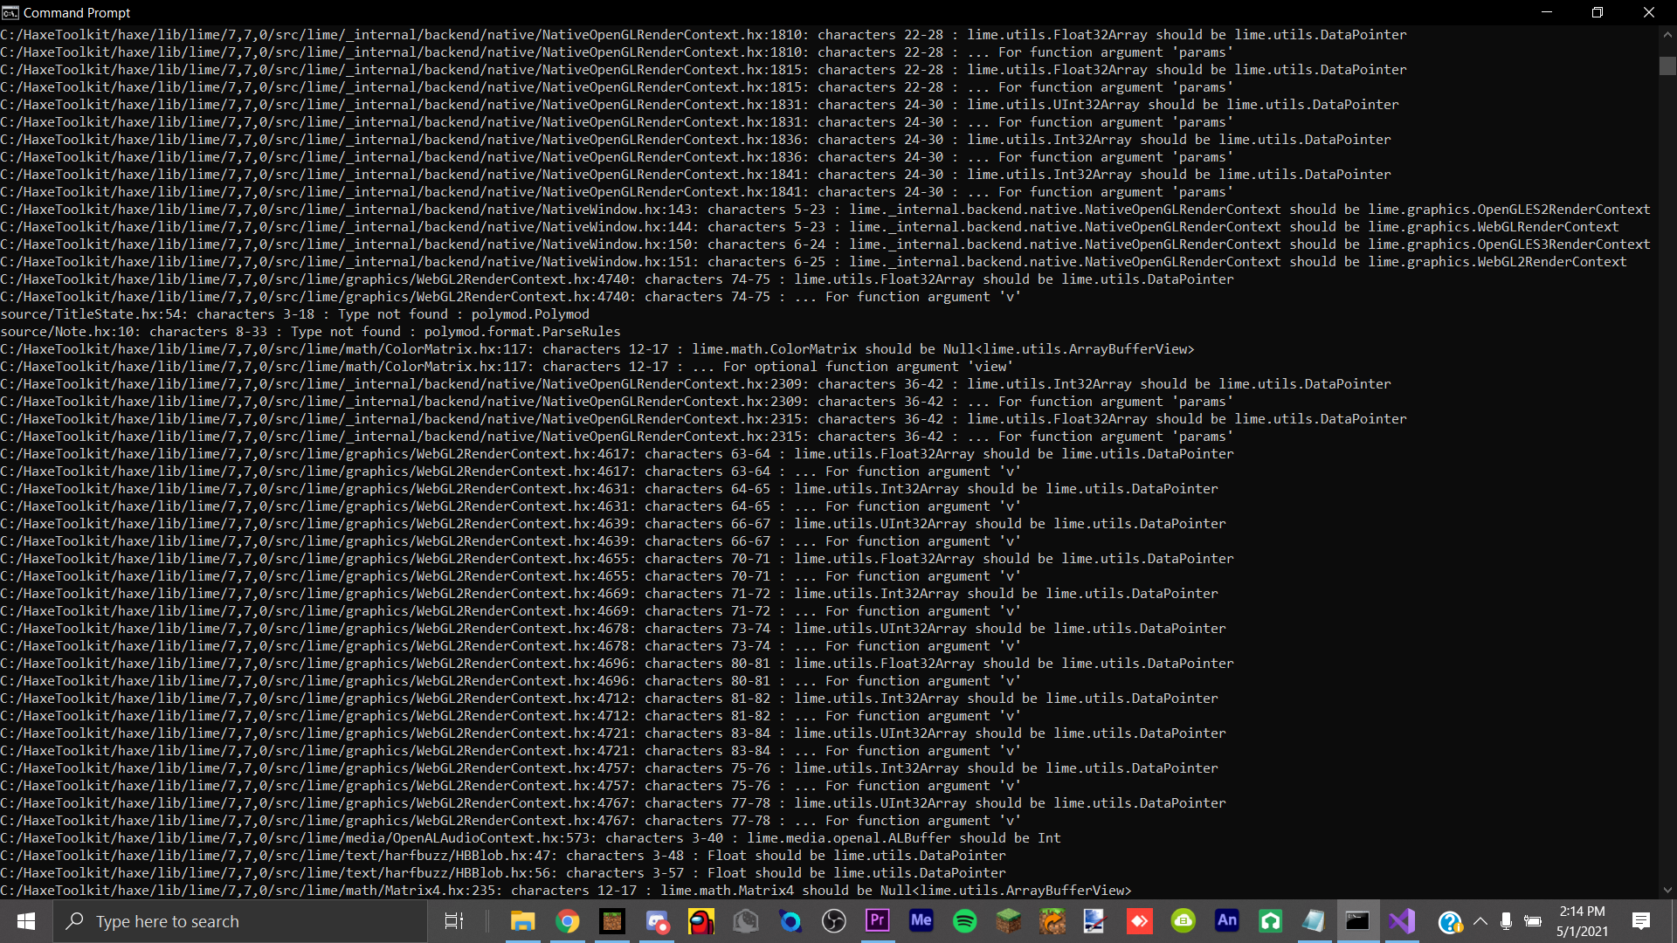Open File Explorer from the taskbar
Screen dimensions: 1677x943
pyautogui.click(x=522, y=921)
